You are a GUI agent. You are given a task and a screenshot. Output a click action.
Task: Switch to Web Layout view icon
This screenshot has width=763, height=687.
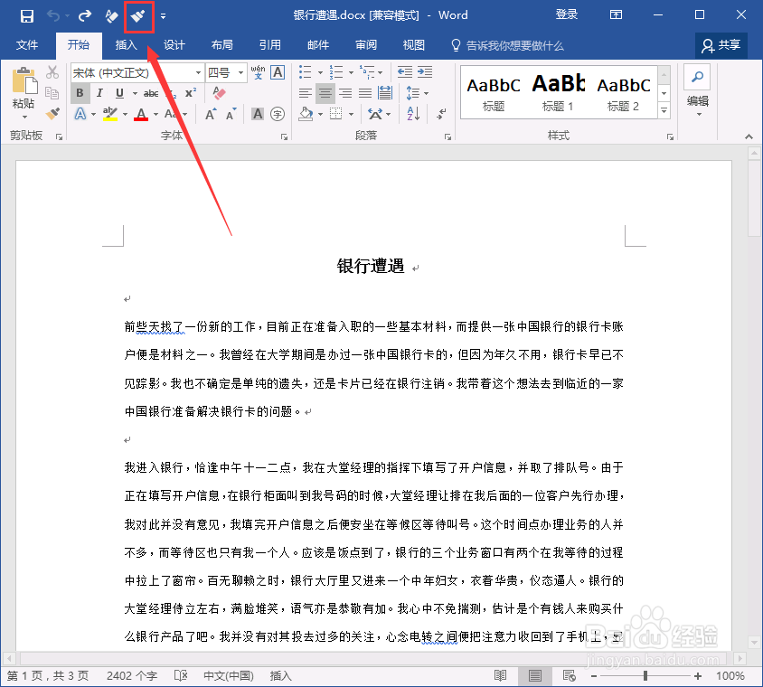pos(570,675)
